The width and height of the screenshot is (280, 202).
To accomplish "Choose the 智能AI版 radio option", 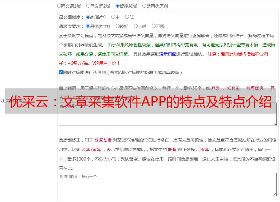I will coord(117,6).
